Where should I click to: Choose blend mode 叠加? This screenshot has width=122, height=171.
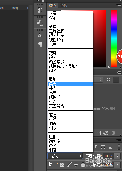click(x=70, y=79)
